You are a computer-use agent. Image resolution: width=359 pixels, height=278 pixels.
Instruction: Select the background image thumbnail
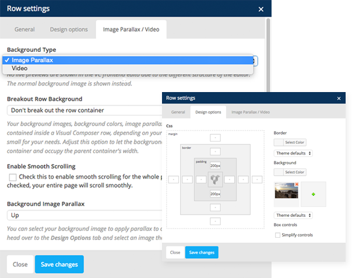click(x=286, y=191)
